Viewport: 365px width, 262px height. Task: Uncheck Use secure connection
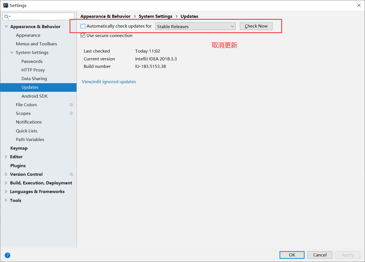point(83,36)
